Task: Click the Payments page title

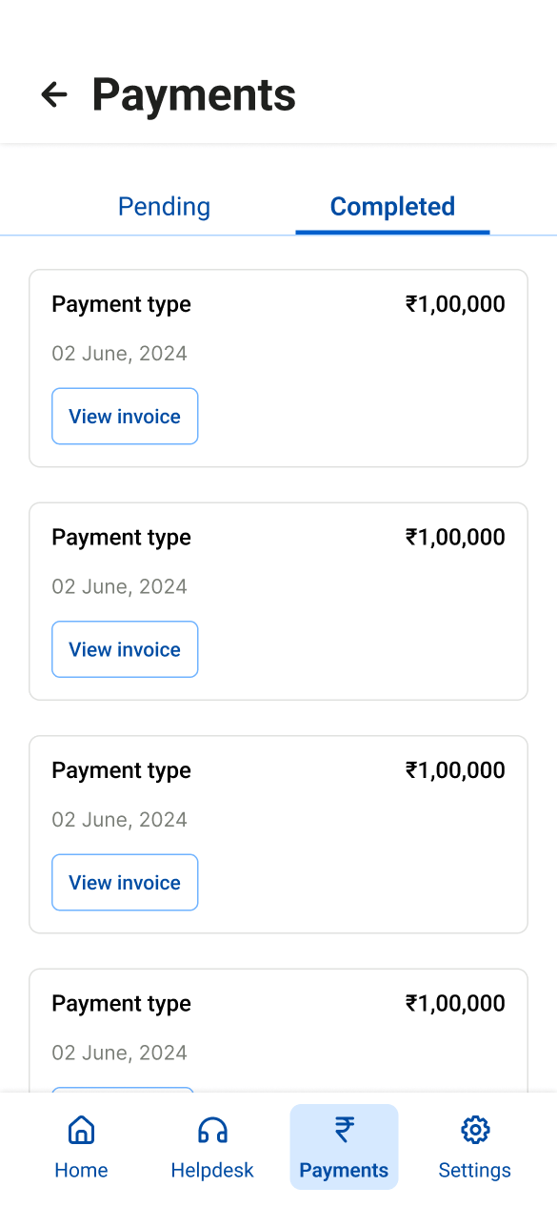Action: [193, 95]
